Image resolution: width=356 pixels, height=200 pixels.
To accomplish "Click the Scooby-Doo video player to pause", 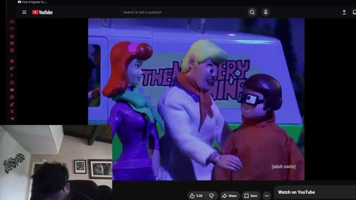I will (x=196, y=99).
